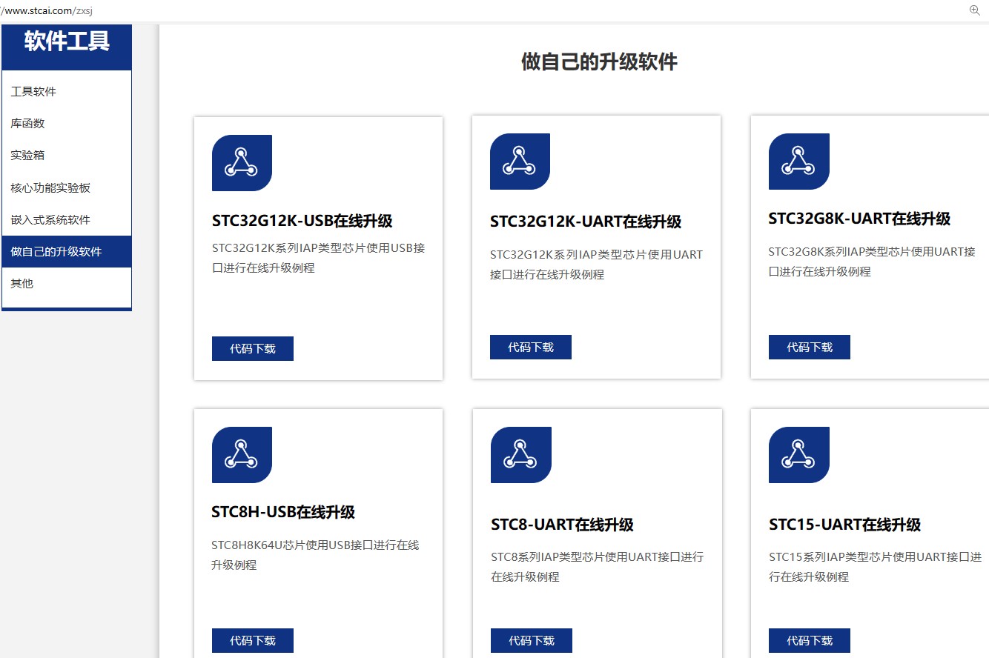The width and height of the screenshot is (989, 658).
Task: Open 其他 in the sidebar menu
Action: (x=67, y=284)
